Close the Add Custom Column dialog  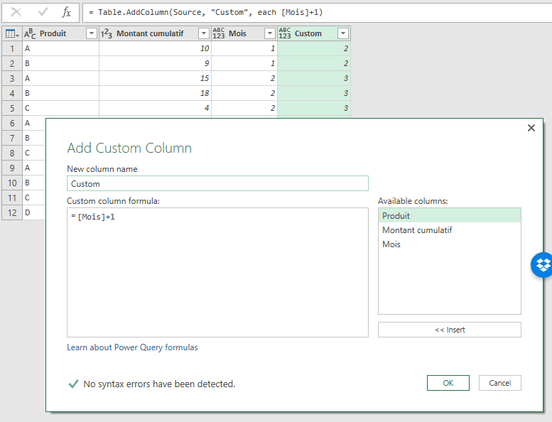(x=531, y=128)
